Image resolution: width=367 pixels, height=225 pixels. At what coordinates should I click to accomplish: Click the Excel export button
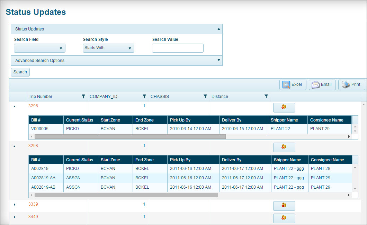pyautogui.click(x=293, y=84)
